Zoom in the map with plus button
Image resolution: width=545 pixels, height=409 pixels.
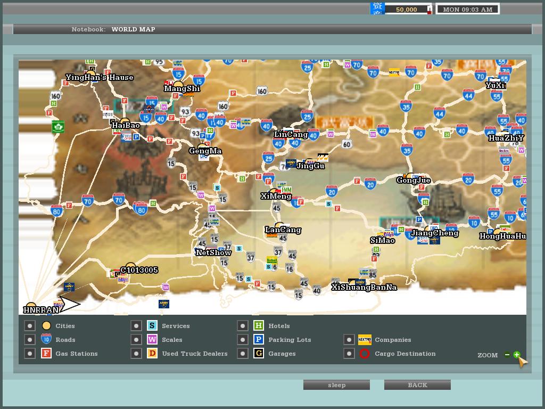(516, 355)
